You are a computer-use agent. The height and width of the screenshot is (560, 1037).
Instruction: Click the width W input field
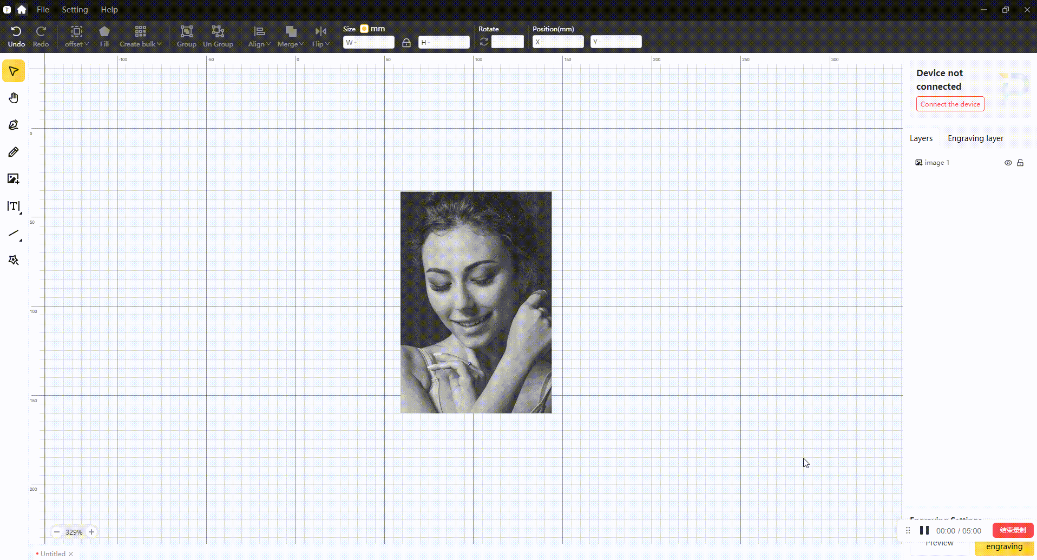(369, 42)
